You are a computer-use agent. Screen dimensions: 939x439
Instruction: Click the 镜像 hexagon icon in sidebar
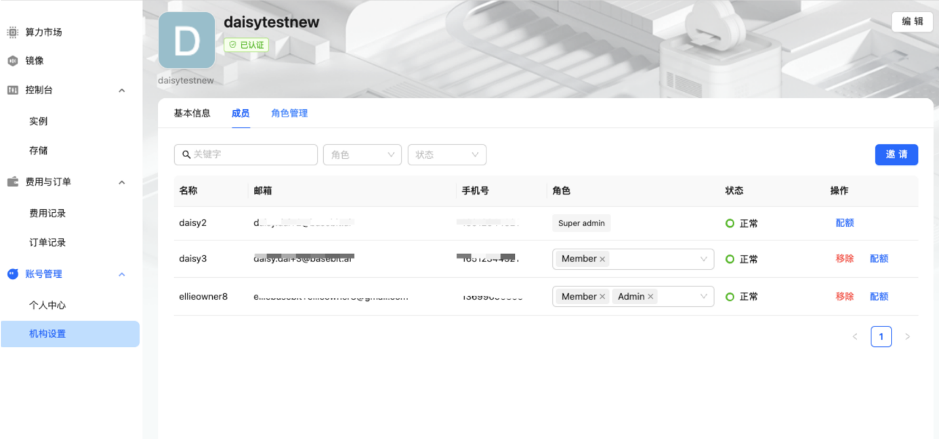tap(12, 61)
